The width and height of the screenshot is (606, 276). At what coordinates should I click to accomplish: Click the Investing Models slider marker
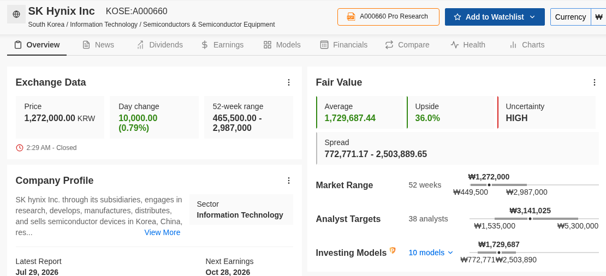click(499, 253)
